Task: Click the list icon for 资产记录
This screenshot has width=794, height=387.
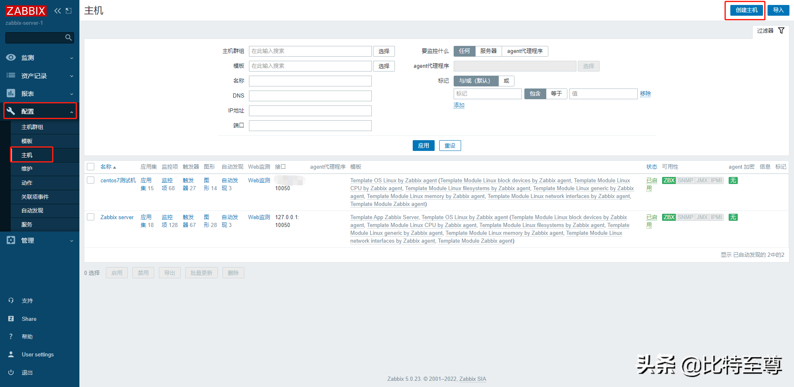Action: point(11,76)
